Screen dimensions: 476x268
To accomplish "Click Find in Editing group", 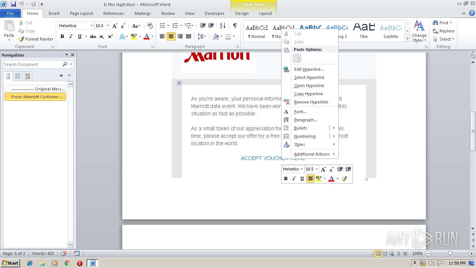I will click(442, 23).
